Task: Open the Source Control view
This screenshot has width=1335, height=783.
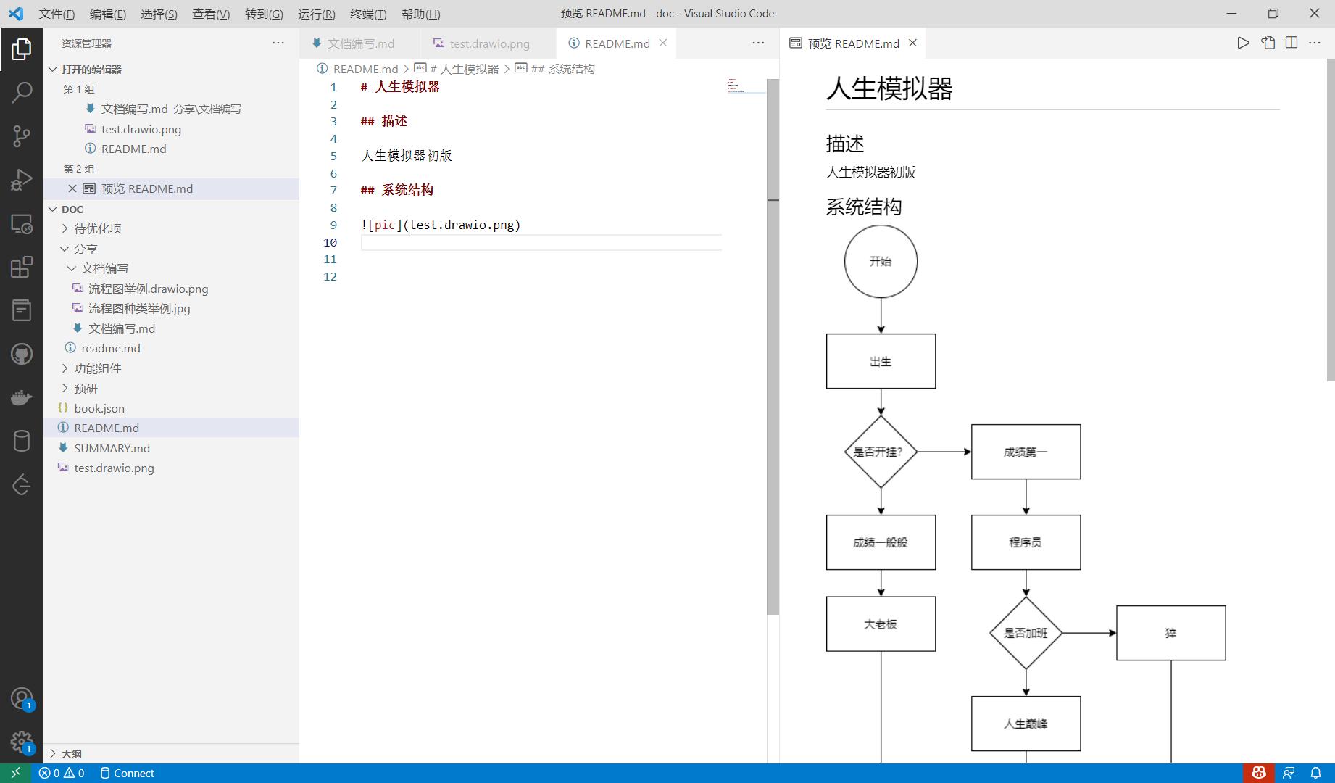Action: coord(22,136)
